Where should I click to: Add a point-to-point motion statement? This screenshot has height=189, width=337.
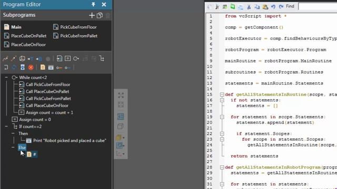pos(5,58)
